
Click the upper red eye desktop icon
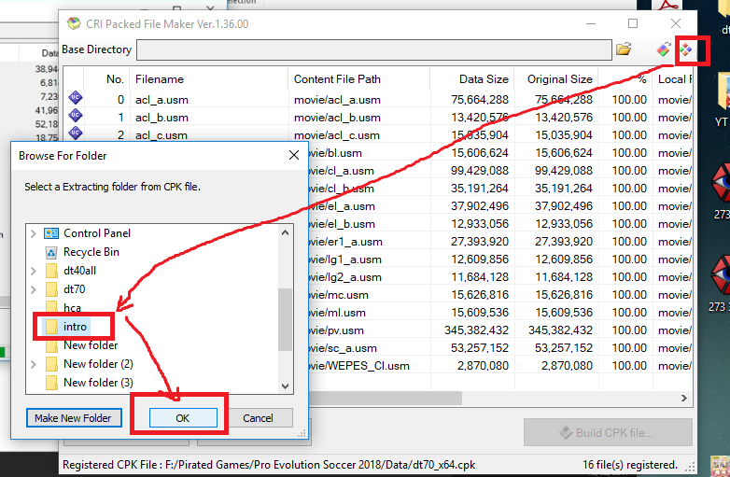coord(722,182)
